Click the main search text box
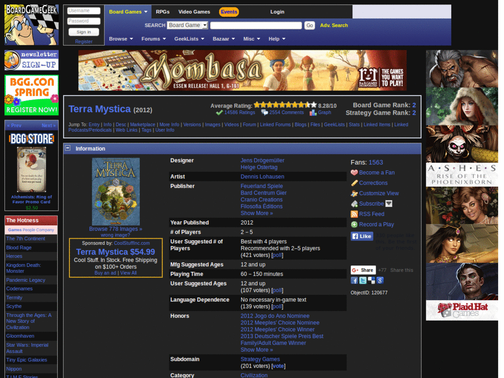 coord(256,26)
